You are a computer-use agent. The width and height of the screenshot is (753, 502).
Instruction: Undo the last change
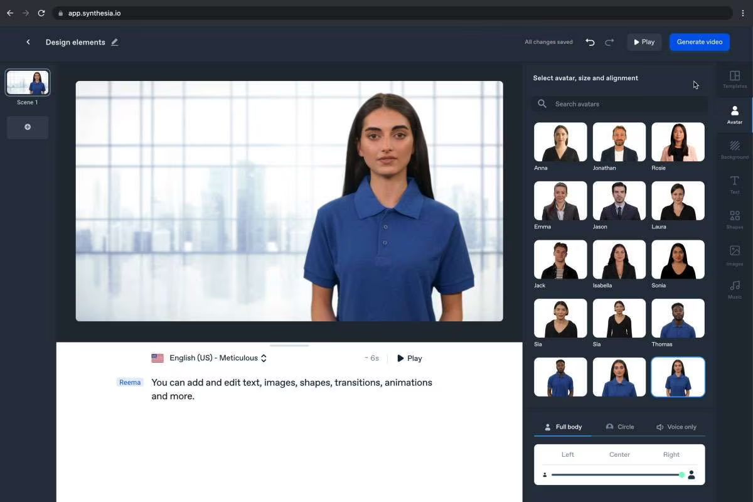point(590,42)
